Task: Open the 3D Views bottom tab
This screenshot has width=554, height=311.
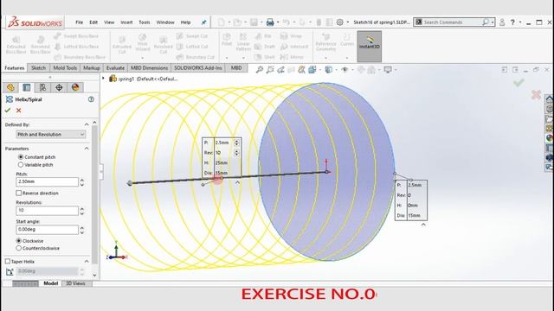Action: click(75, 283)
